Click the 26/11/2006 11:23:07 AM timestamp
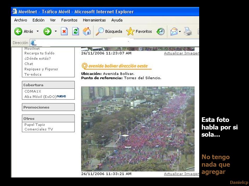 [x=106, y=53]
